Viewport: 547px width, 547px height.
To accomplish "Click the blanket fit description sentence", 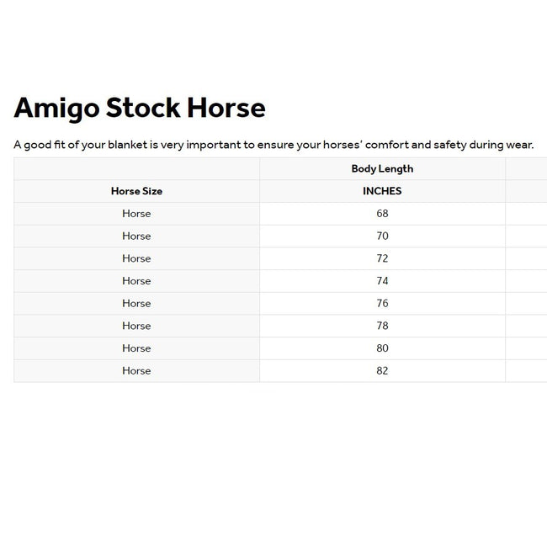I will point(273,145).
